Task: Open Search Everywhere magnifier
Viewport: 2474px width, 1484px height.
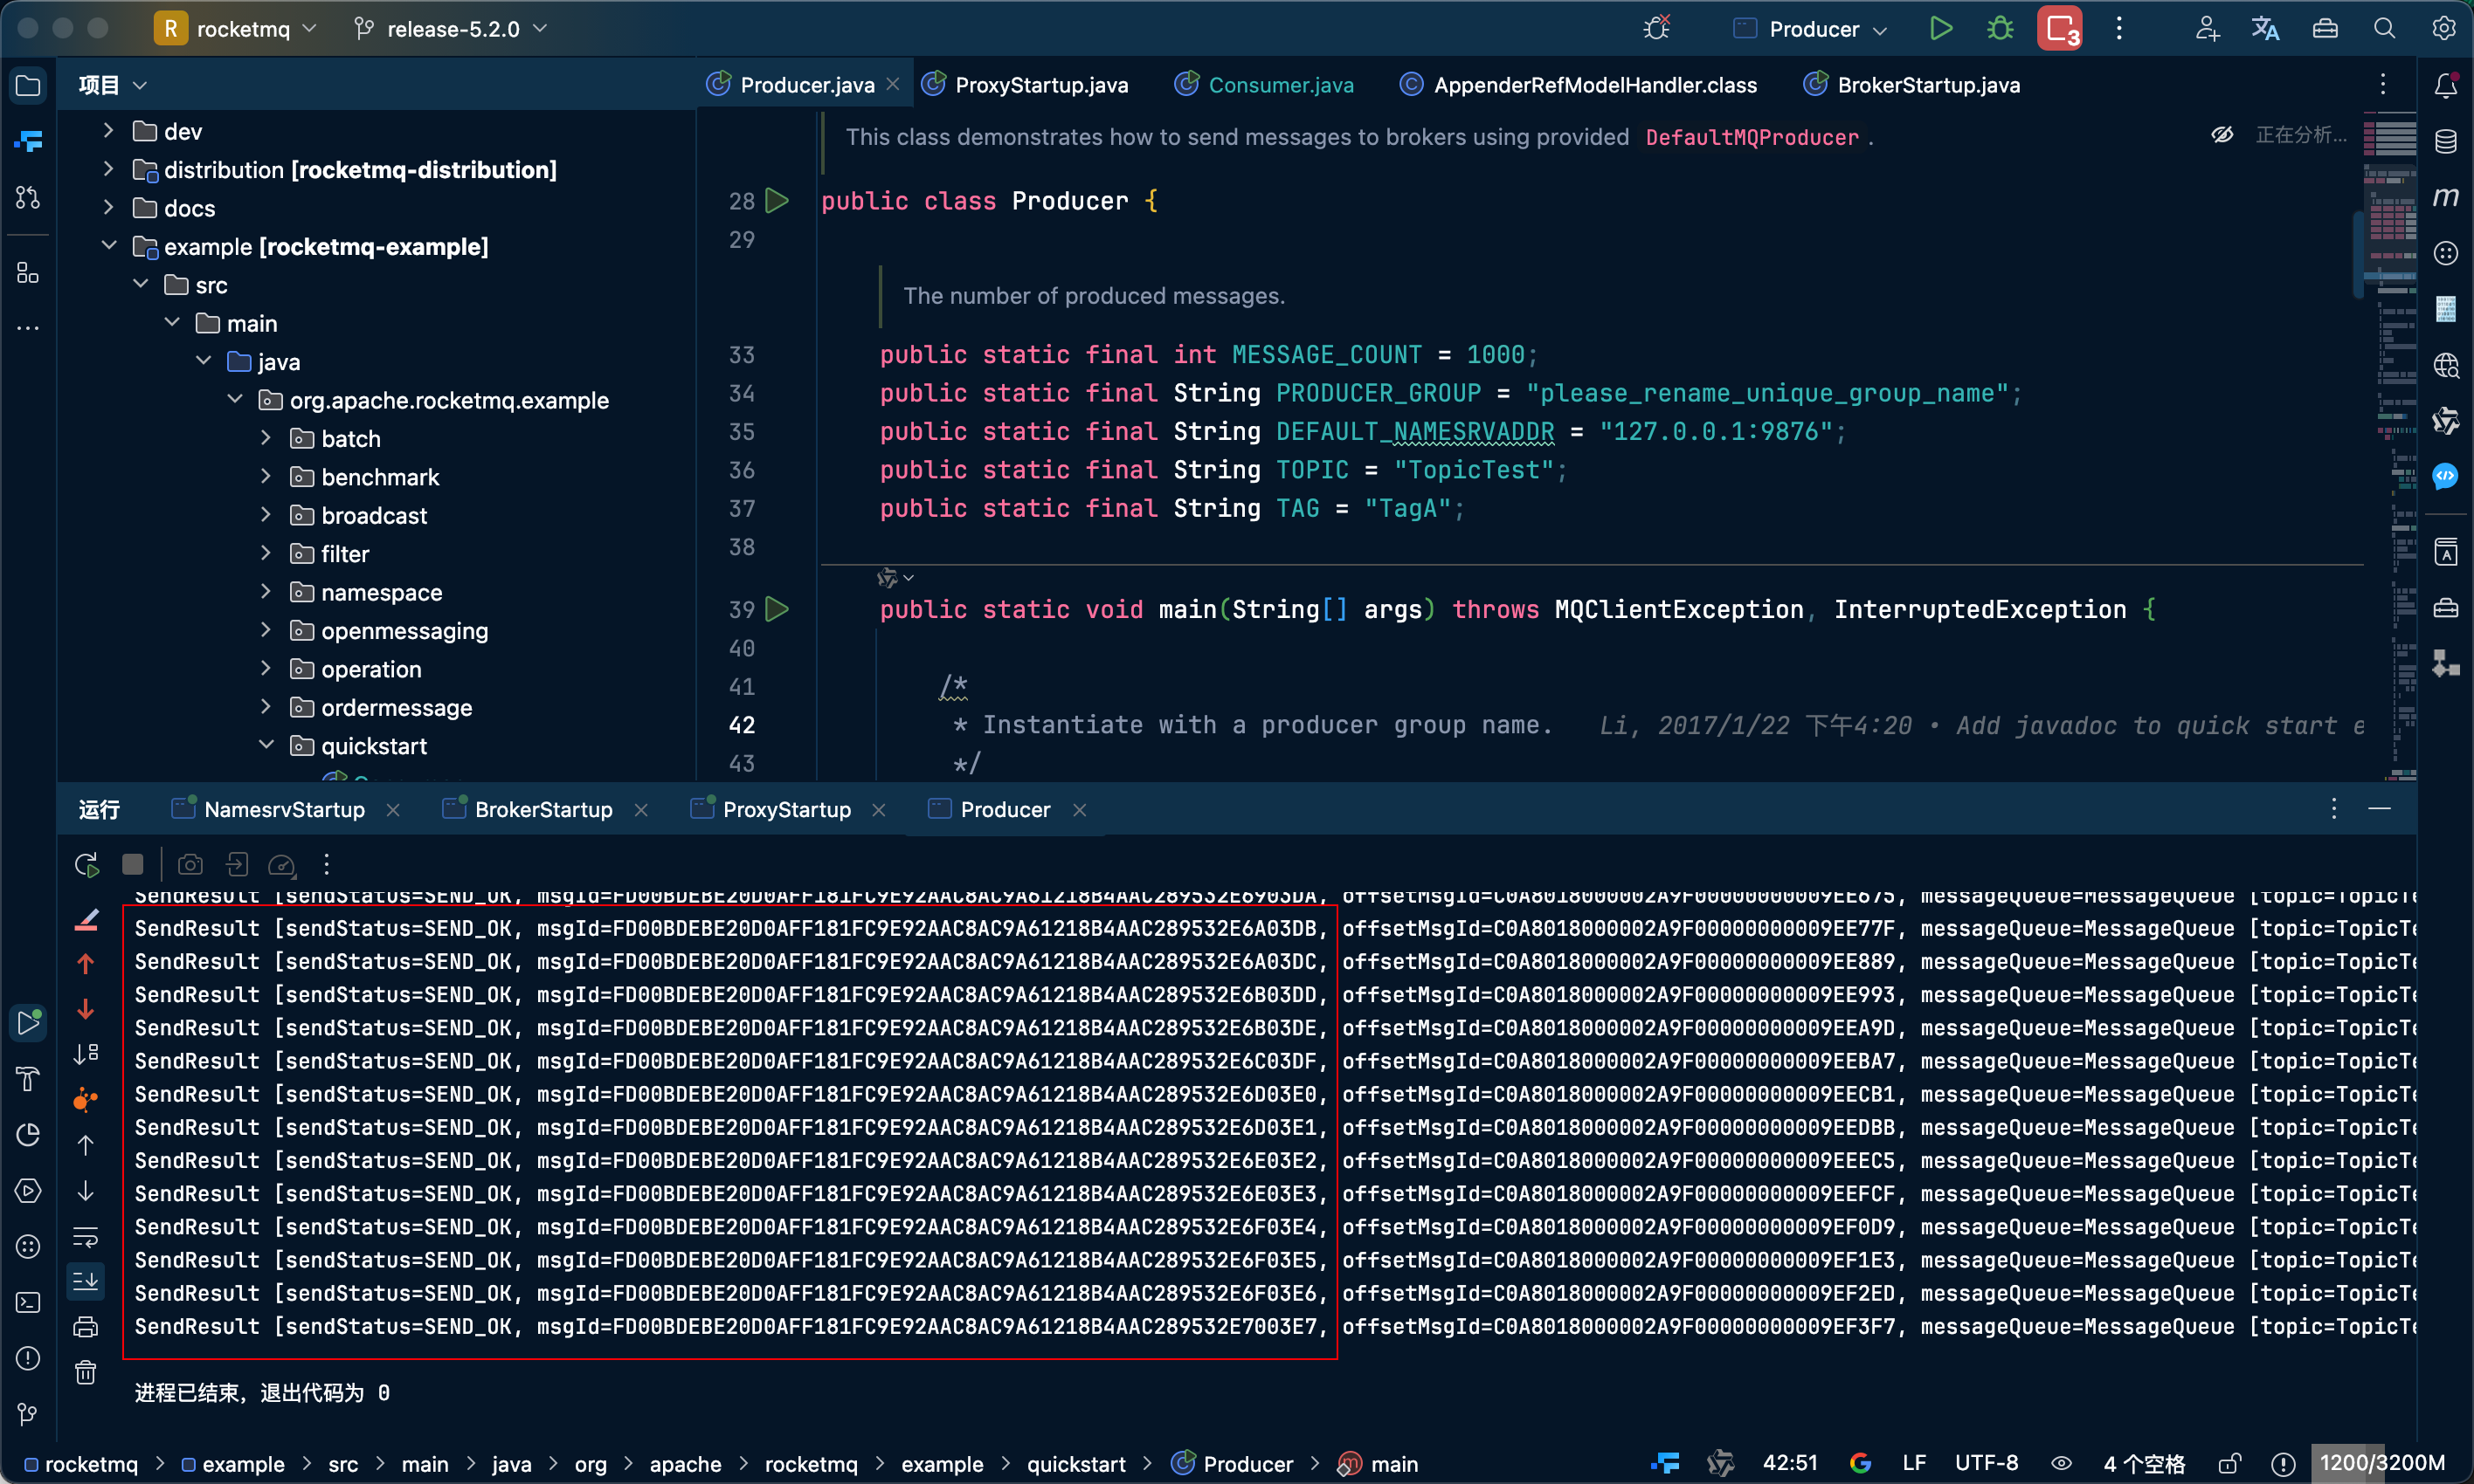Action: coord(2384,29)
